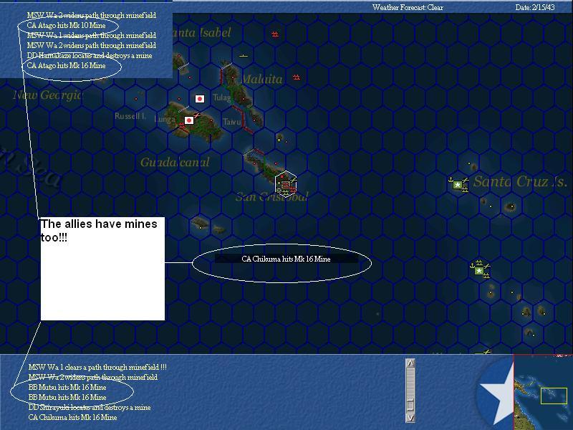
Task: Select 'CA Atago hits Mk 10 Mine' message
Action: point(66,26)
